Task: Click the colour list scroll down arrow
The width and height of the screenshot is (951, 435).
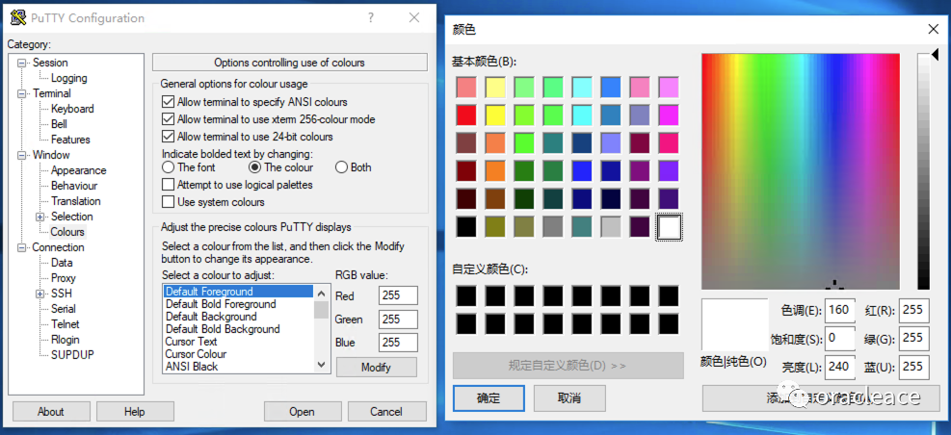Action: click(322, 365)
